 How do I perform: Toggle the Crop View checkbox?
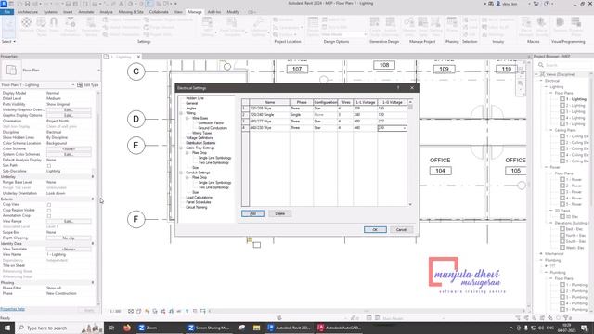[49, 205]
